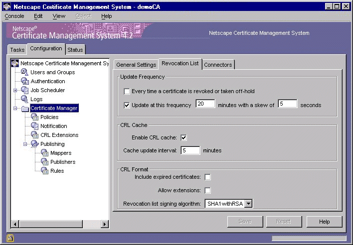Click the skew seconds input field
The image size is (353, 245).
(288, 104)
